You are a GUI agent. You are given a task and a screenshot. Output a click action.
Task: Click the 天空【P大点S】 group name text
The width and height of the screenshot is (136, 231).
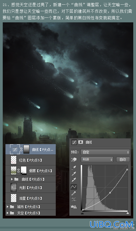(x=29, y=213)
